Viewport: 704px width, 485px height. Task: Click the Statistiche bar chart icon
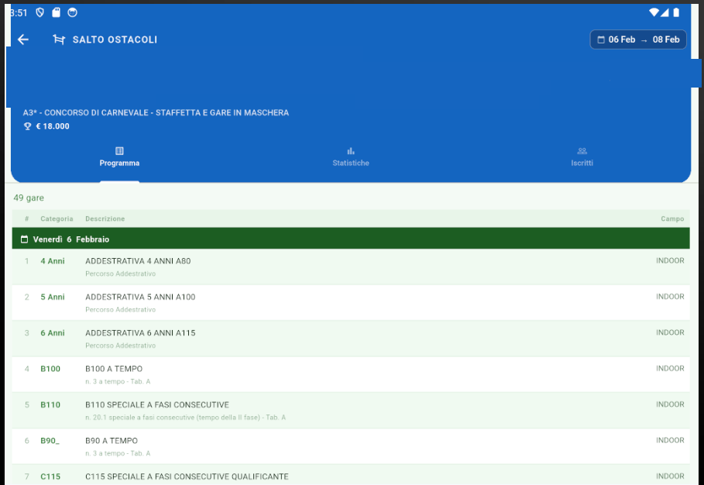pyautogui.click(x=351, y=151)
